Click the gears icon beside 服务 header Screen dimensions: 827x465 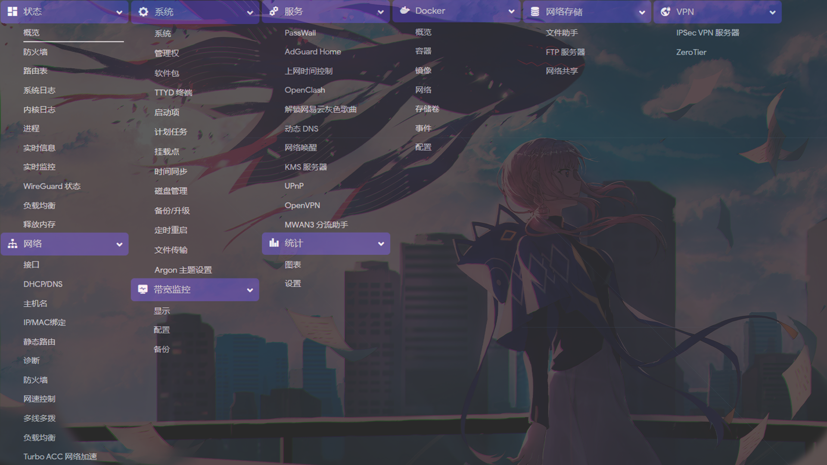tap(274, 11)
